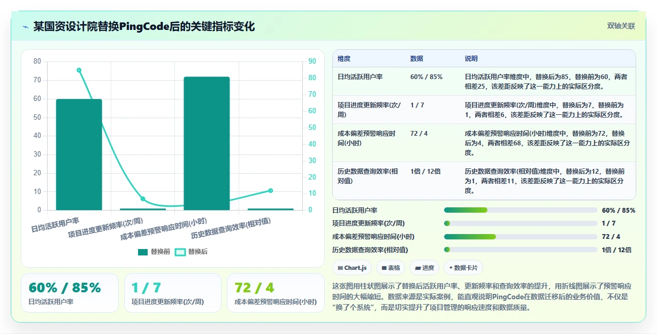Click the lightning icon beside the title
The width and height of the screenshot is (657, 334).
(25, 26)
